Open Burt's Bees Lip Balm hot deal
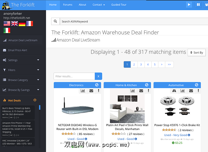Image resolution: width=208 pixels, height=152 pixels. (x=18, y=113)
